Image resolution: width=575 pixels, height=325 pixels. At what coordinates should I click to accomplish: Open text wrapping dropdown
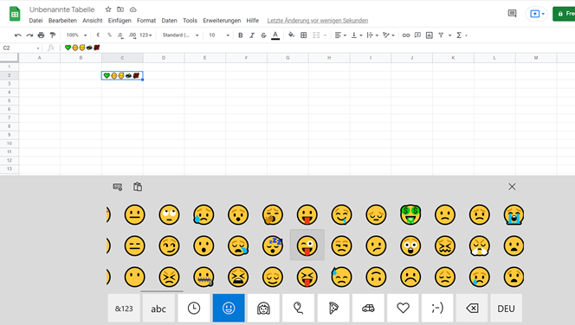coord(372,35)
